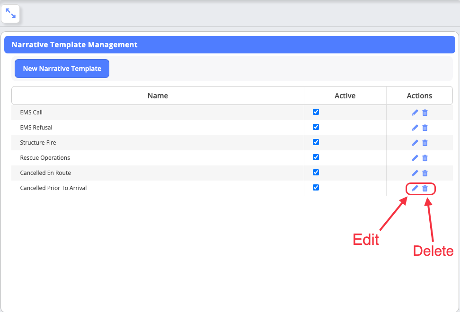Viewport: 460px width, 312px height.
Task: Click the expand fullscreen arrows icon
Action: coord(10,14)
